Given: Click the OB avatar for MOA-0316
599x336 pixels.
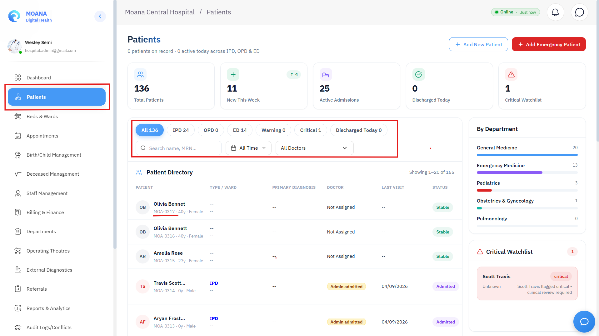Looking at the screenshot, I should (x=142, y=232).
